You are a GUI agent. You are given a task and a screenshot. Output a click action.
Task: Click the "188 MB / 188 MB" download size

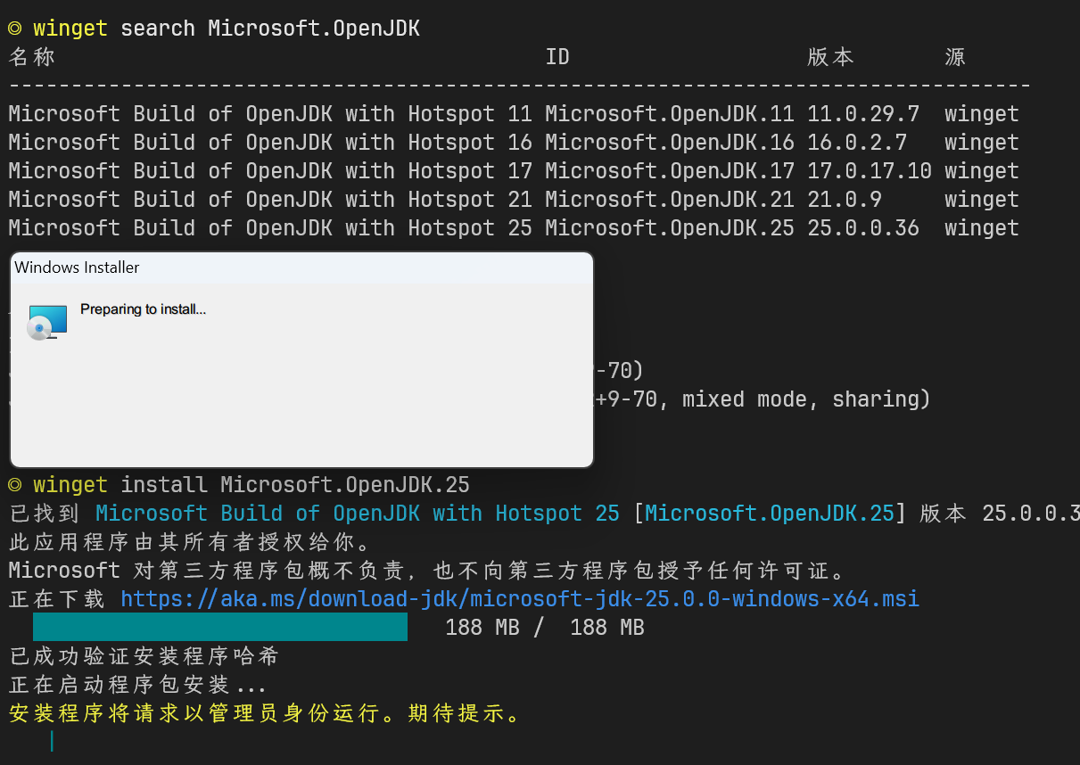[544, 628]
